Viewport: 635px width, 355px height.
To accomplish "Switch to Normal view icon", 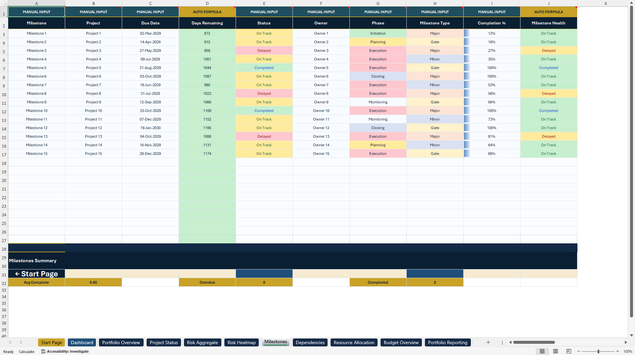I will [542, 351].
